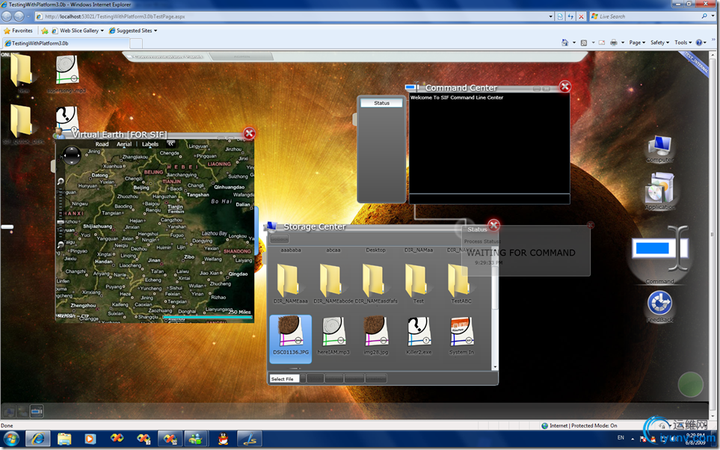Viewport: 720px width, 450px height.
Task: Click the highlighted icon in the in-app bottom dock
Action: coord(37,411)
